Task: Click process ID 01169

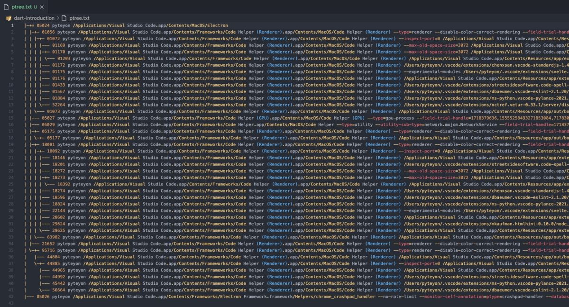Action: (59, 45)
